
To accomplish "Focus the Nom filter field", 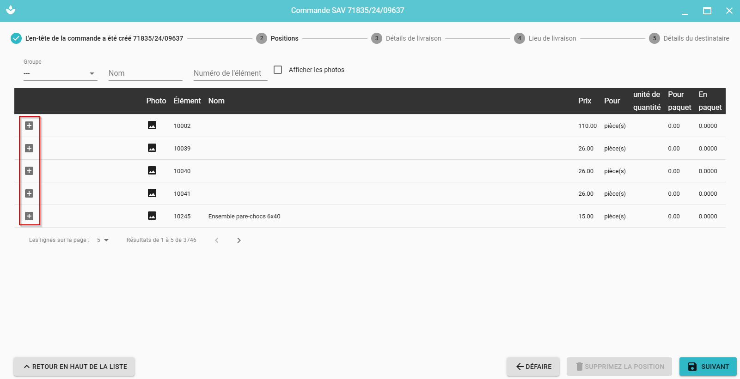I will [x=145, y=73].
